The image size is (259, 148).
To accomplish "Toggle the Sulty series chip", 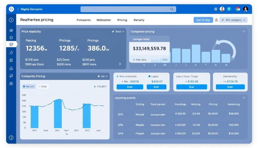I will click(43, 86).
